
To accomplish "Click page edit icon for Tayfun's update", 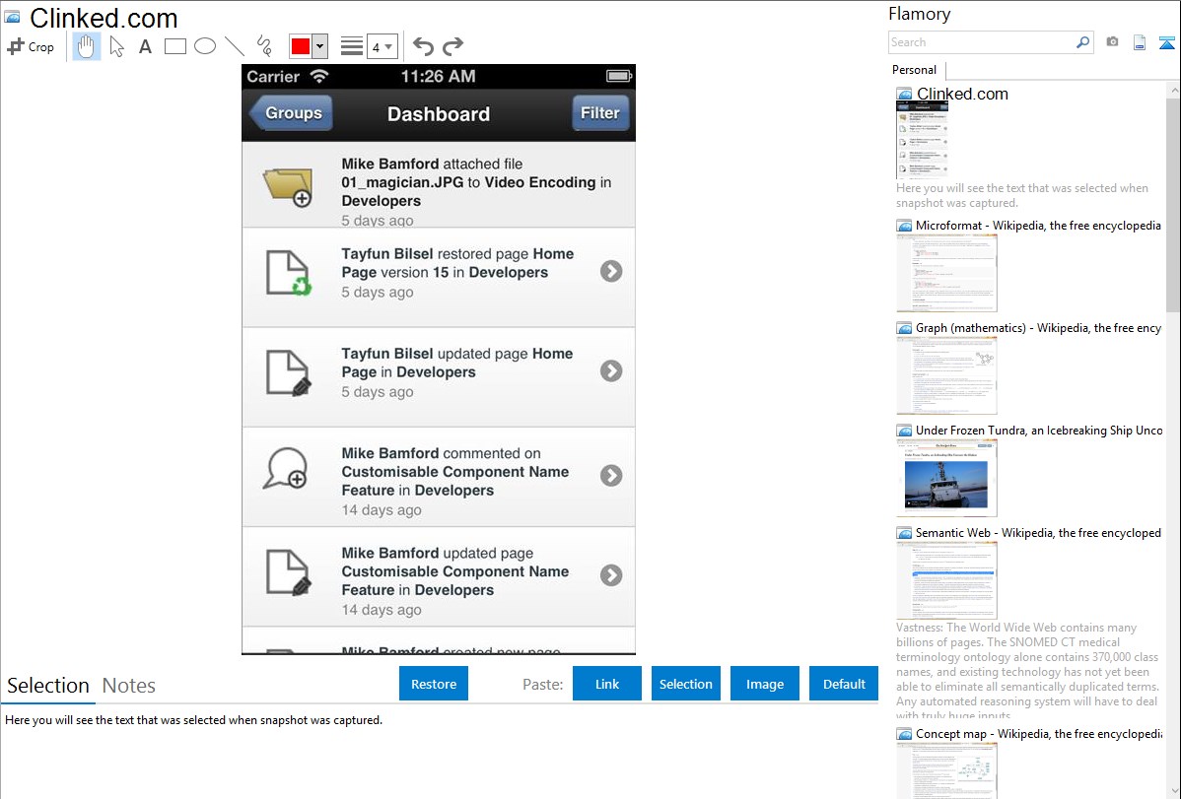I will [289, 372].
